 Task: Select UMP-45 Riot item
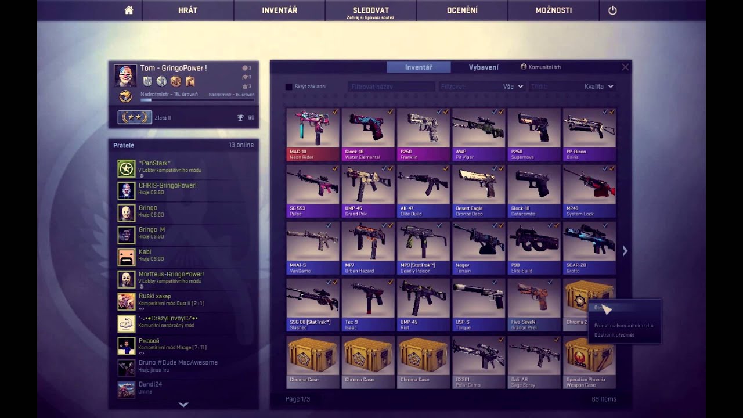[x=423, y=305]
